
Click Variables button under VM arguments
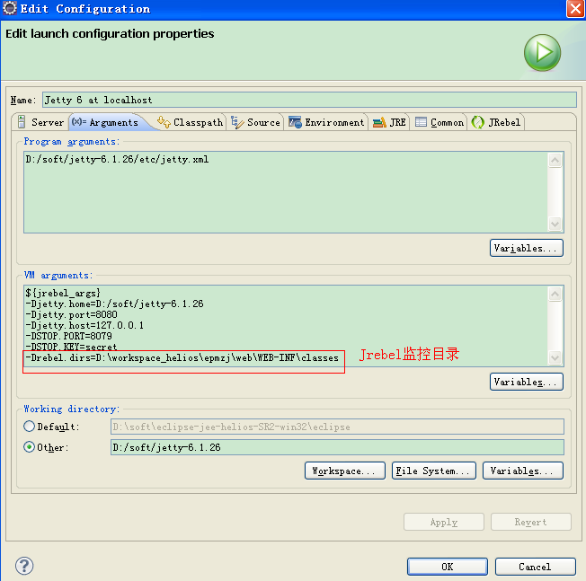[x=526, y=382]
